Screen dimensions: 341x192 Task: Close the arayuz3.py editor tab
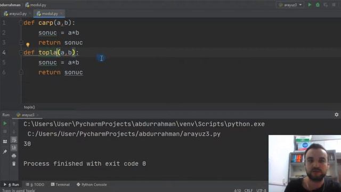30,14
